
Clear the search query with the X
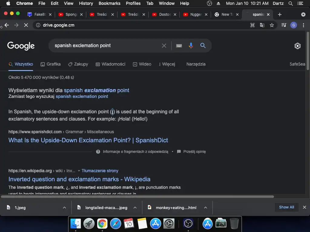point(164,46)
